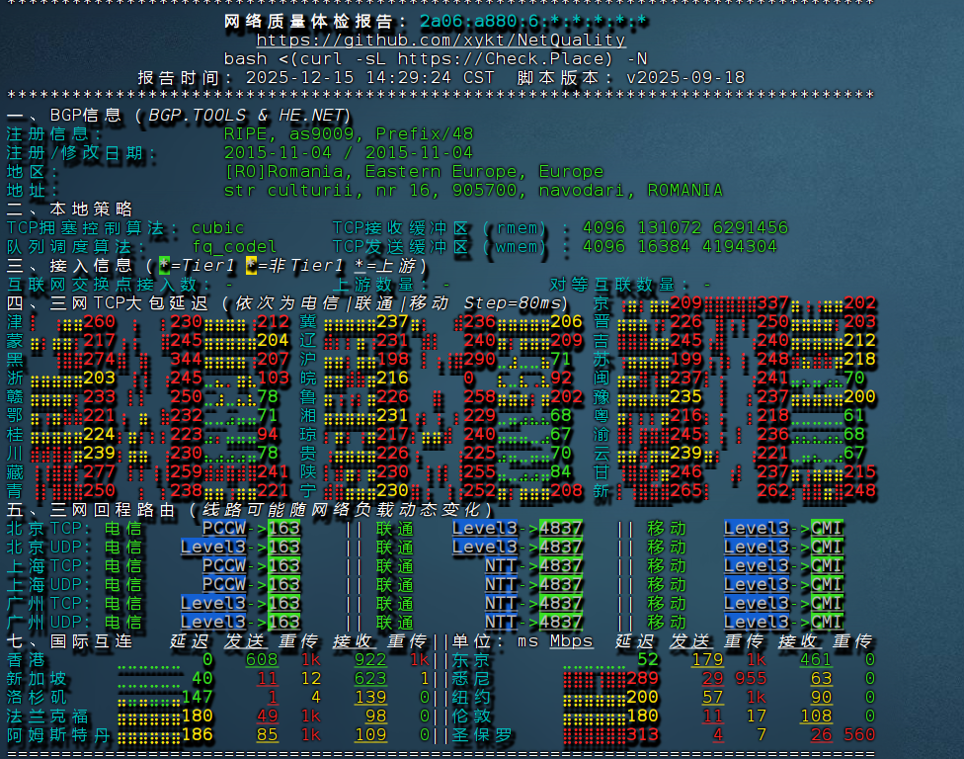Click 163 in the 上海 UDP 电信 route
Viewport: 964px width, 759px height.
coord(283,585)
